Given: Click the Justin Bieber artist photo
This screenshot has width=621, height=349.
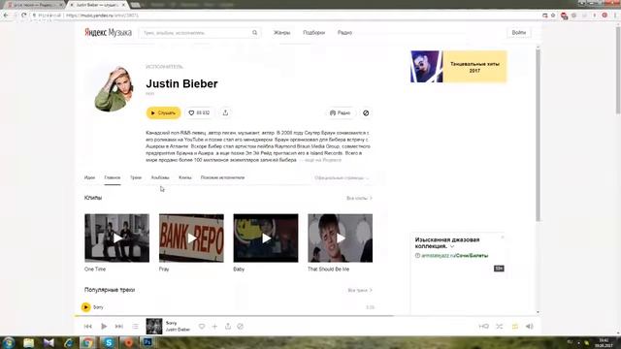Looking at the screenshot, I should 114,89.
